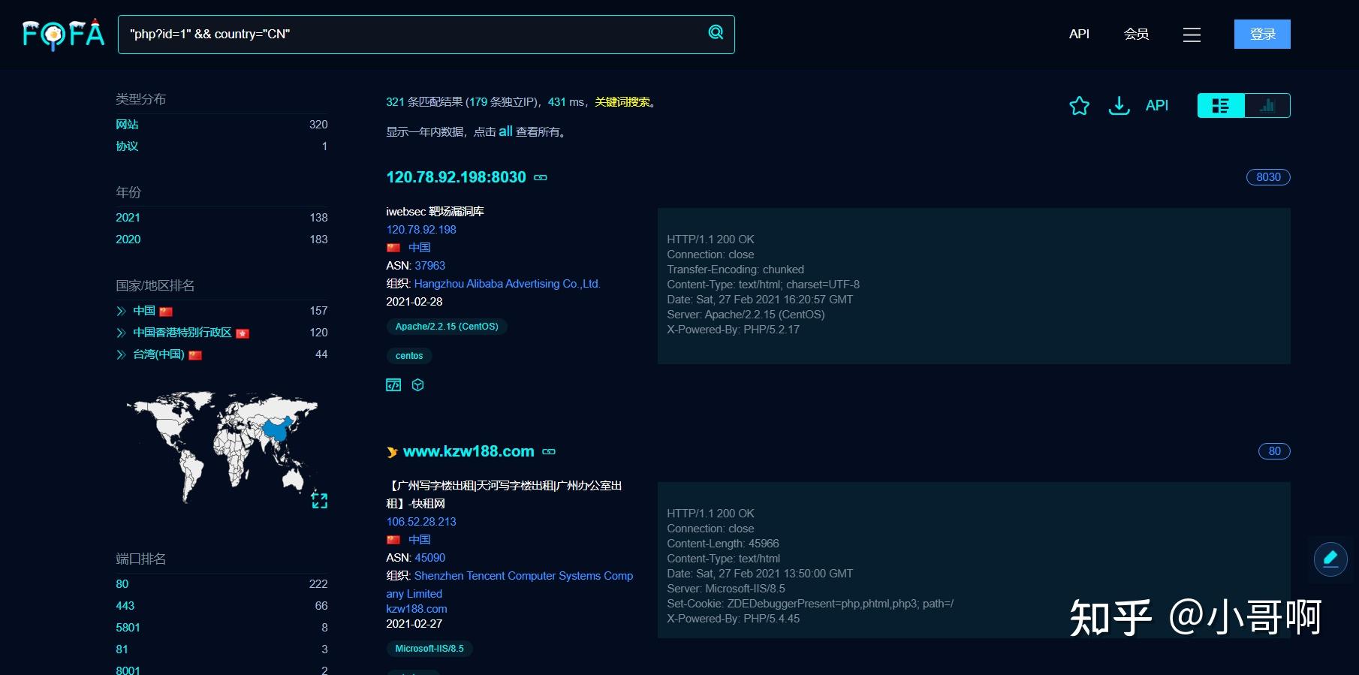Open link icon beside 120.78.92.198:8030
Viewport: 1359px width, 675px height.
tap(541, 178)
